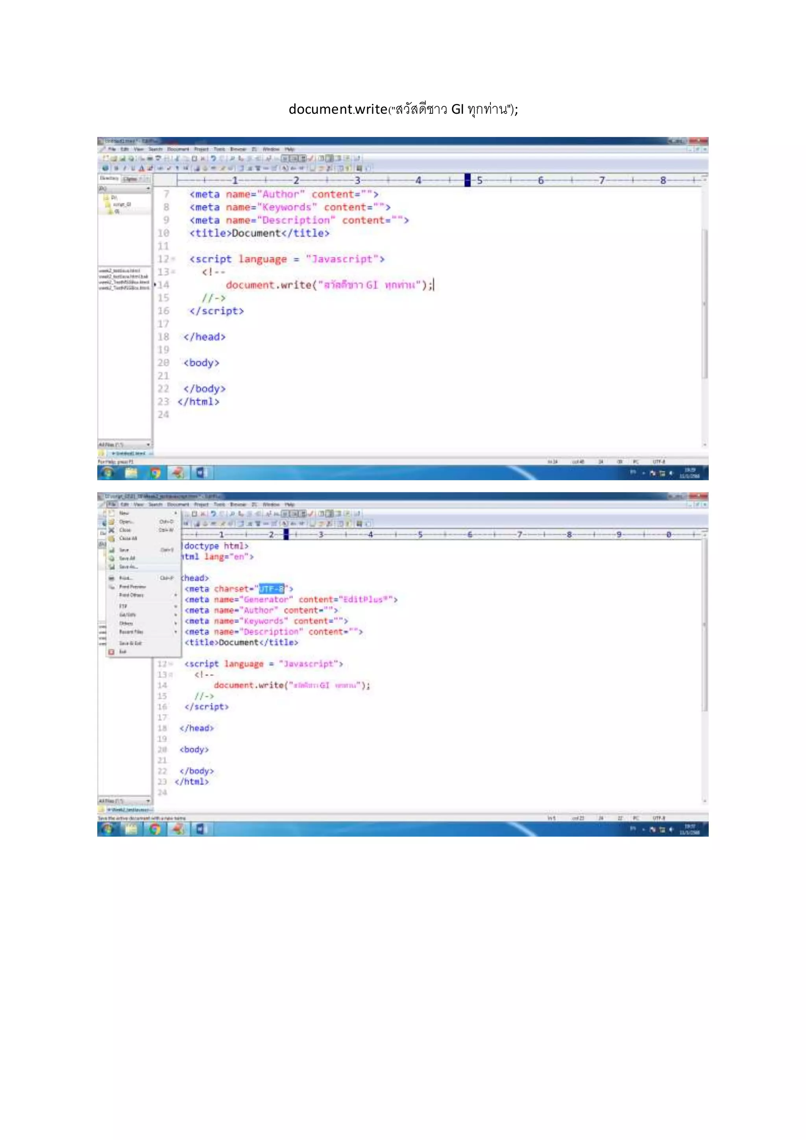This screenshot has height=1140, width=806.
Task: Expand New submenu arrow in File menu
Action: [176, 513]
